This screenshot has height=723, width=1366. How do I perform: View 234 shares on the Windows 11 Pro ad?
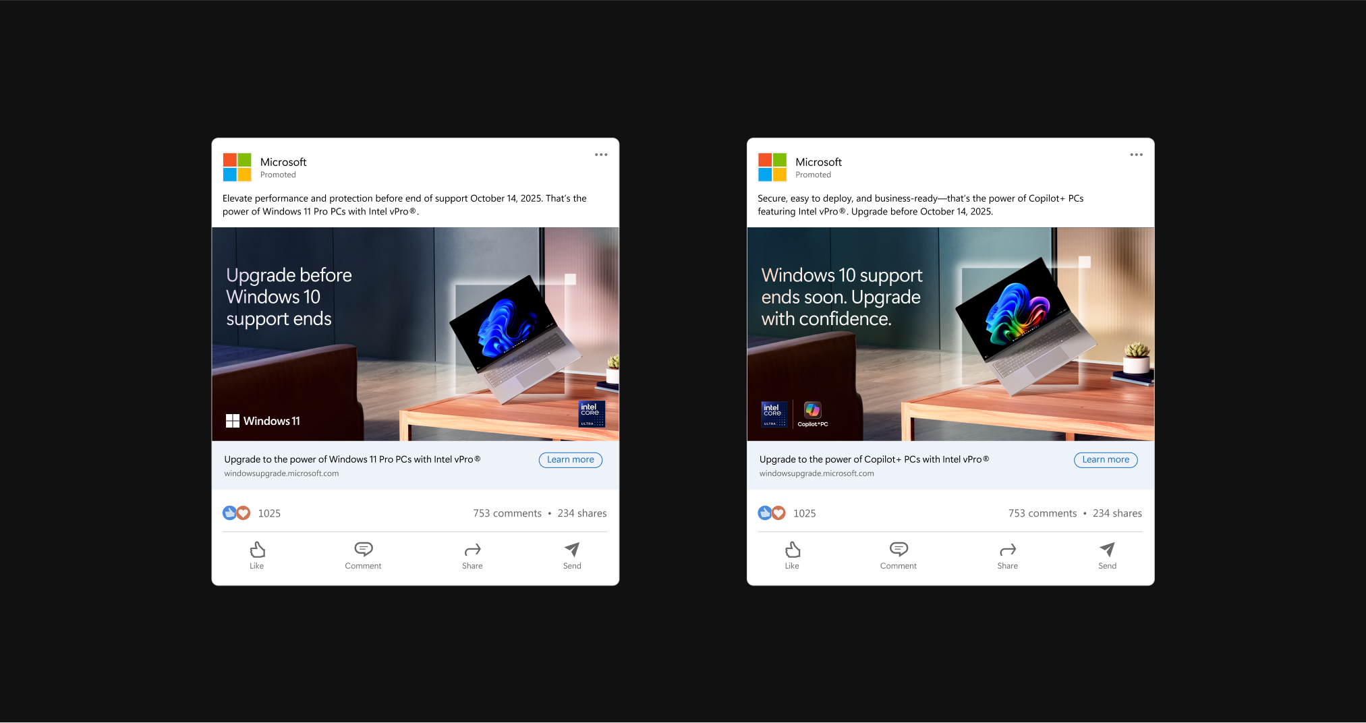coord(582,513)
